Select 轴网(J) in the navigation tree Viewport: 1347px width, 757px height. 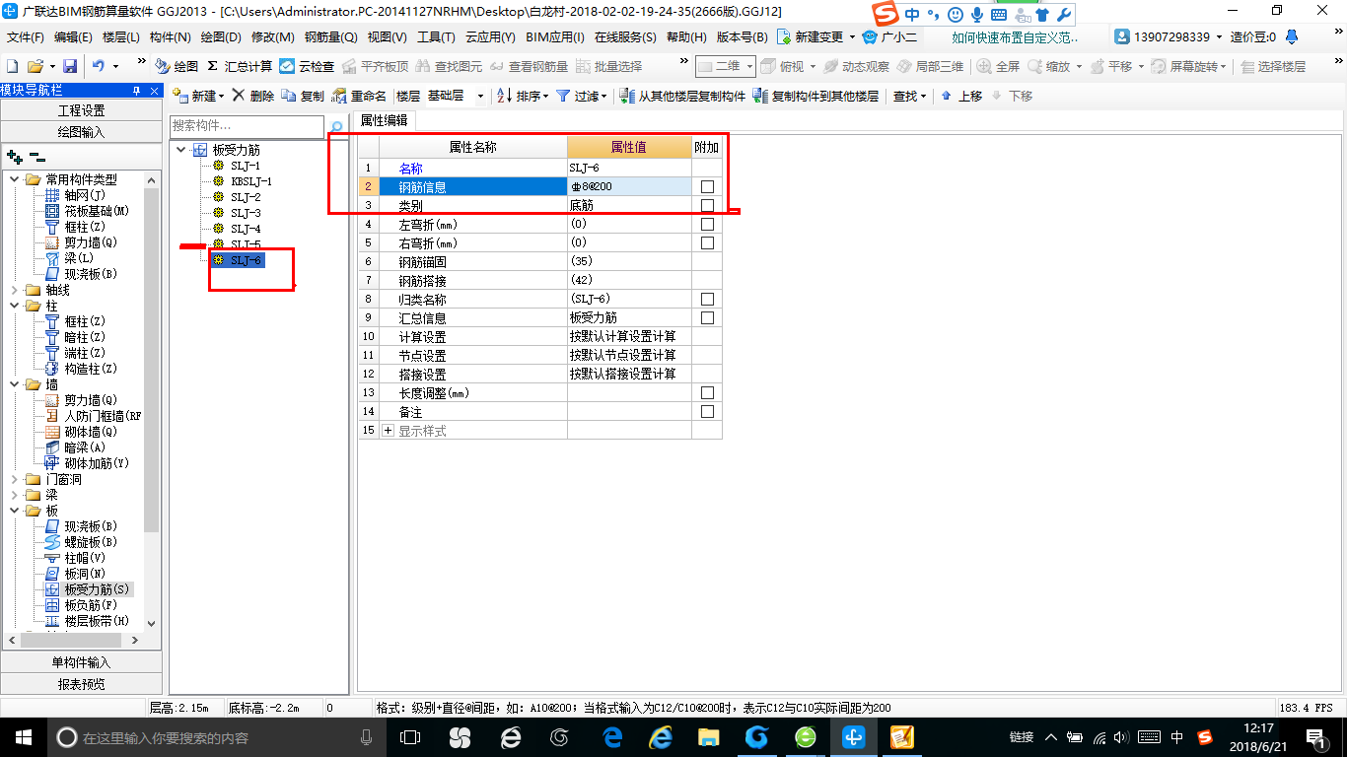[x=76, y=195]
